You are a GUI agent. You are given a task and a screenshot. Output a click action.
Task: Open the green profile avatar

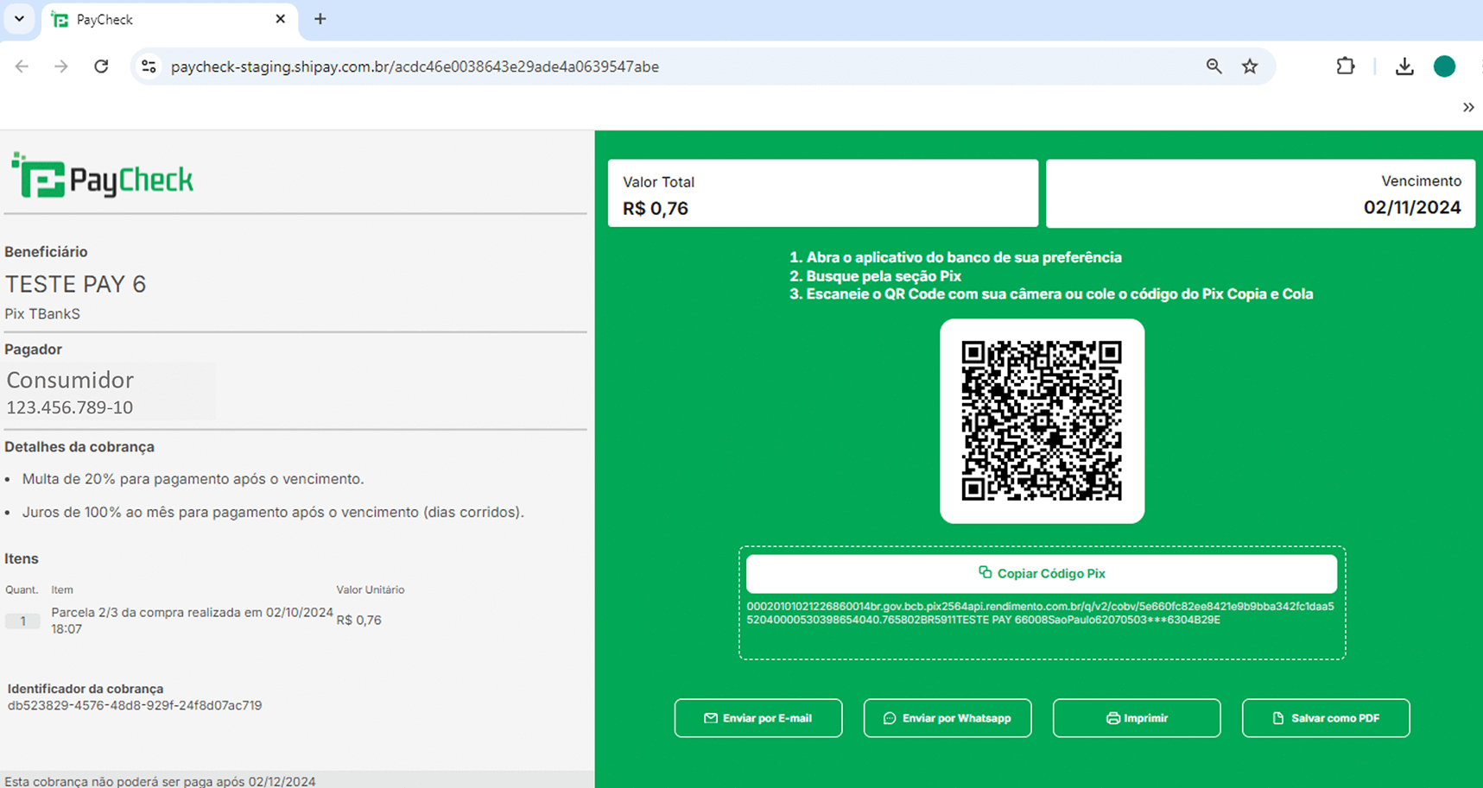[x=1444, y=66]
